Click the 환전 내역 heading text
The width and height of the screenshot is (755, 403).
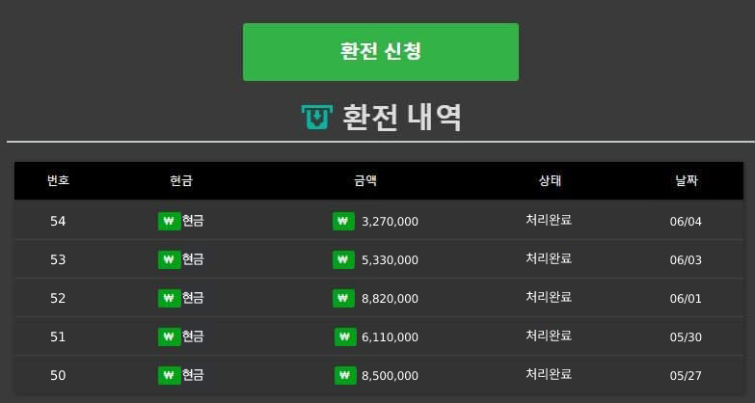click(402, 118)
